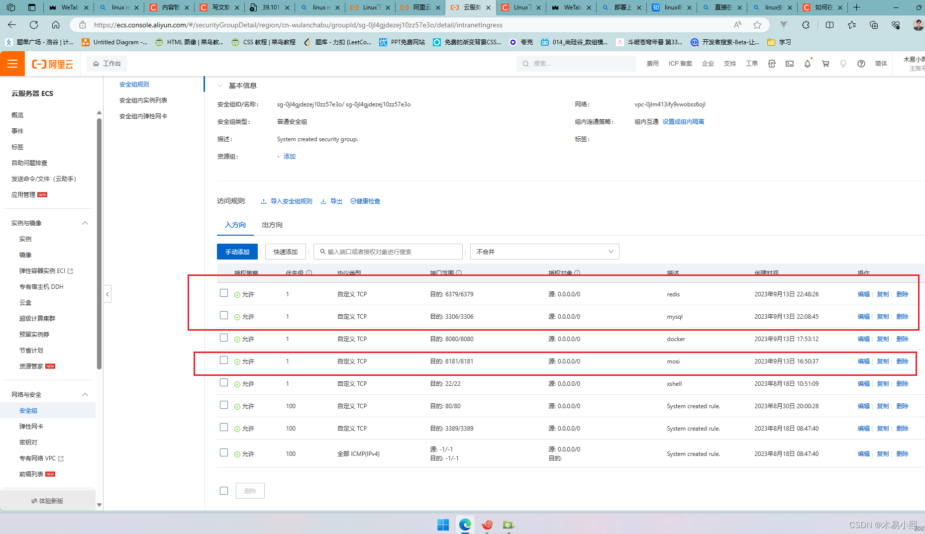Click 体验新版 at the sidebar bottom
925x534 pixels.
(47, 501)
